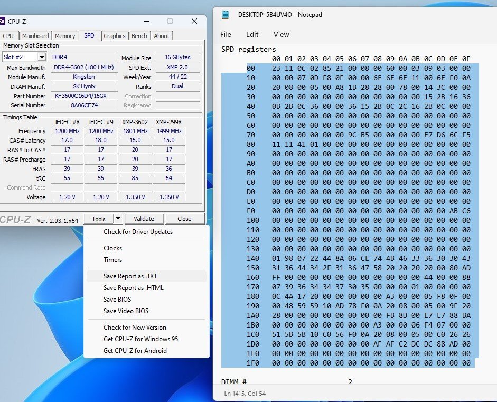
Task: Click the Validate button
Action: pos(144,219)
